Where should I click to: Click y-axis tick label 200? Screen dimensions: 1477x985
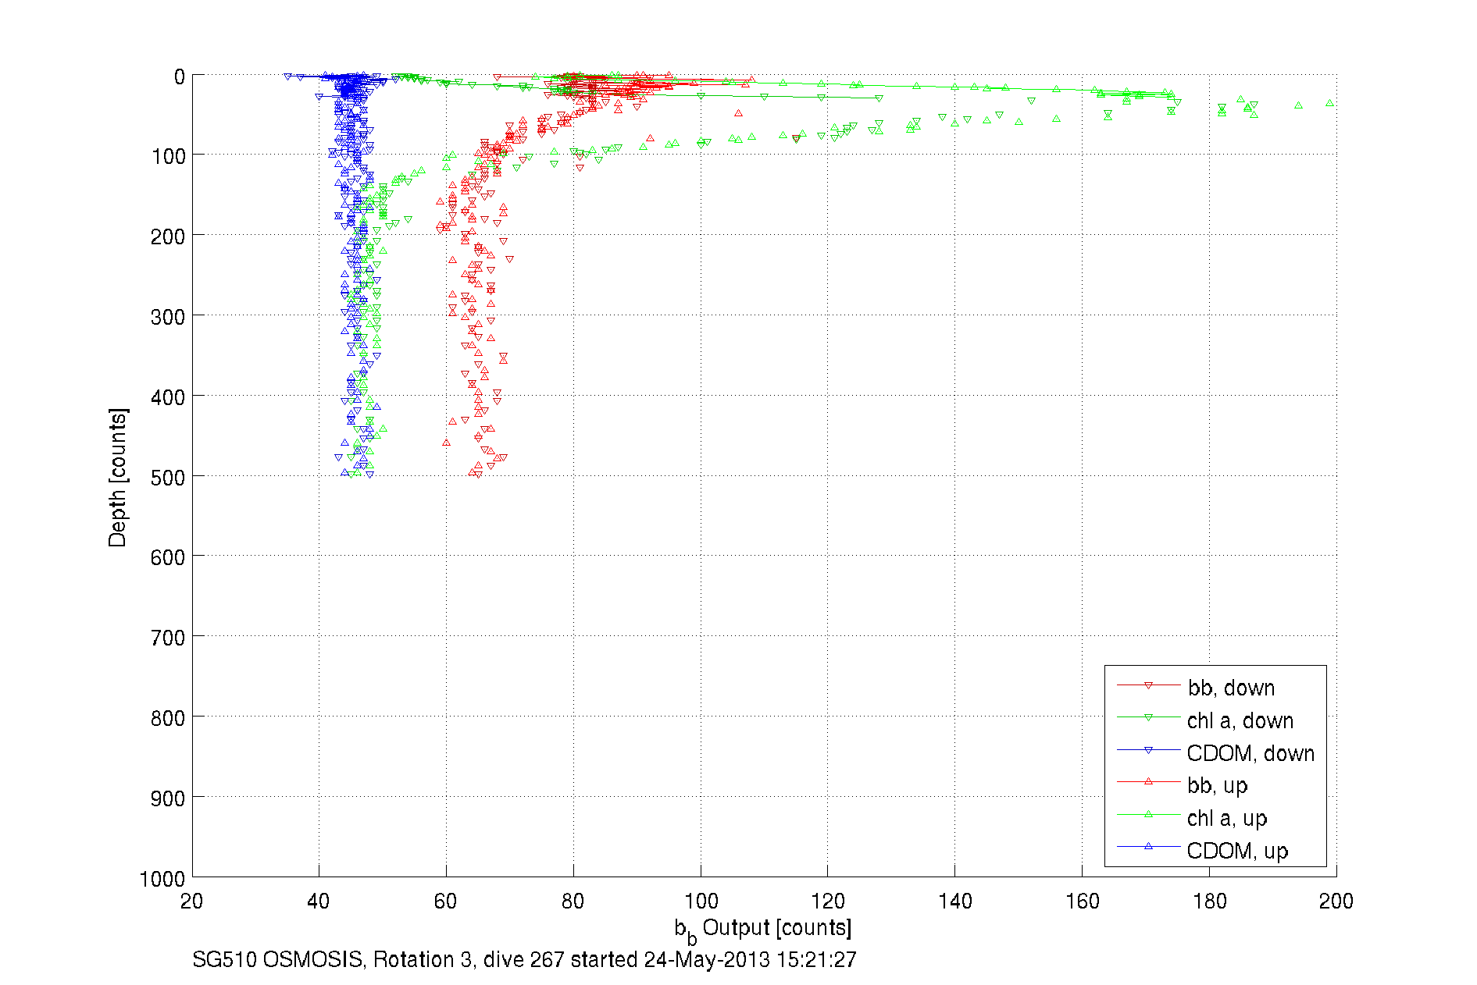pyautogui.click(x=168, y=236)
